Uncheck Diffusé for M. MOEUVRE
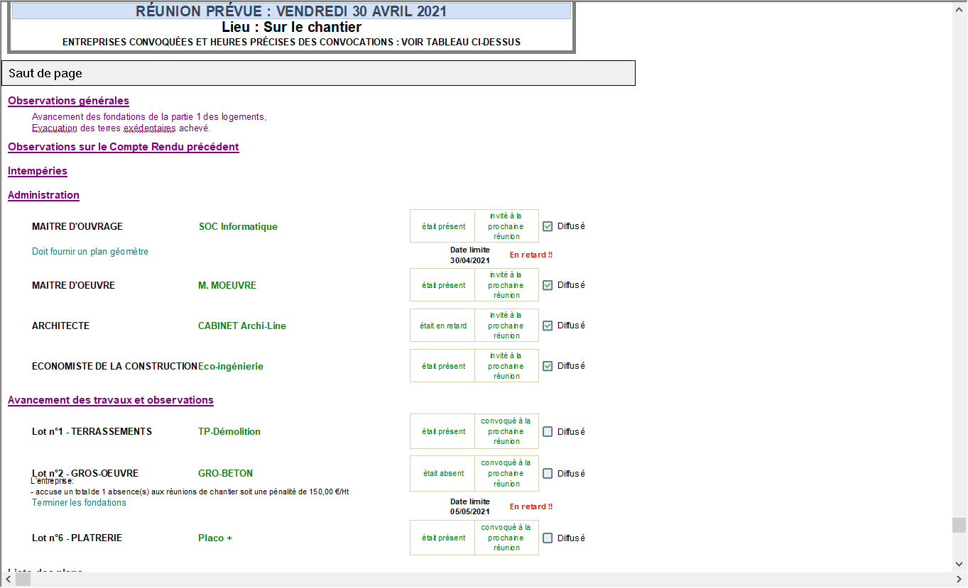 (548, 285)
